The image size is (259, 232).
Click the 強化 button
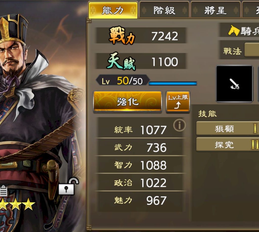(127, 102)
